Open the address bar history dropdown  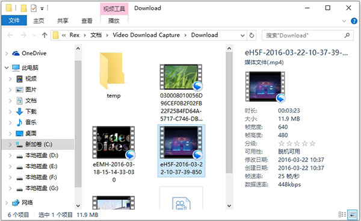(x=242, y=36)
